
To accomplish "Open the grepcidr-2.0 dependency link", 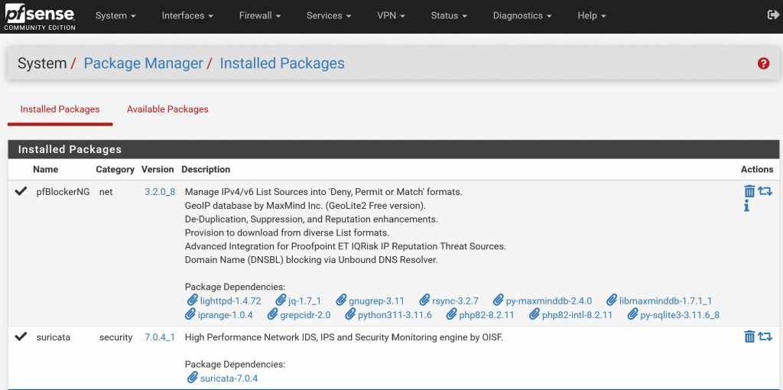I will [305, 315].
